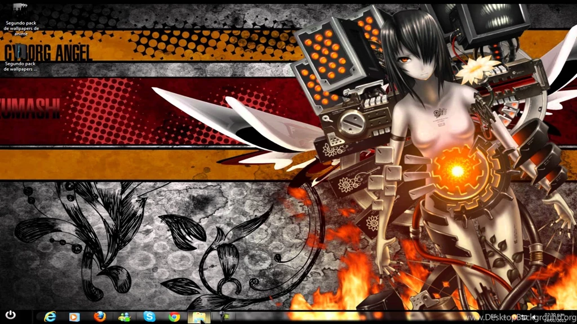This screenshot has width=577, height=324.
Task: Open Windows Live Messenger taskbar icon
Action: click(x=125, y=317)
